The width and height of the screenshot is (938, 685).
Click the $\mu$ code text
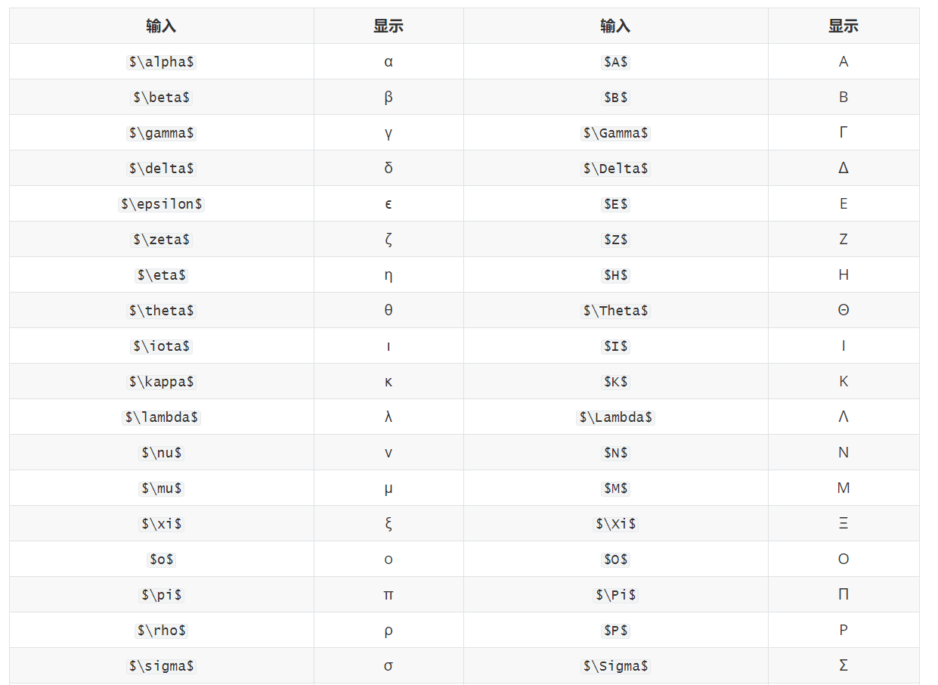(162, 488)
